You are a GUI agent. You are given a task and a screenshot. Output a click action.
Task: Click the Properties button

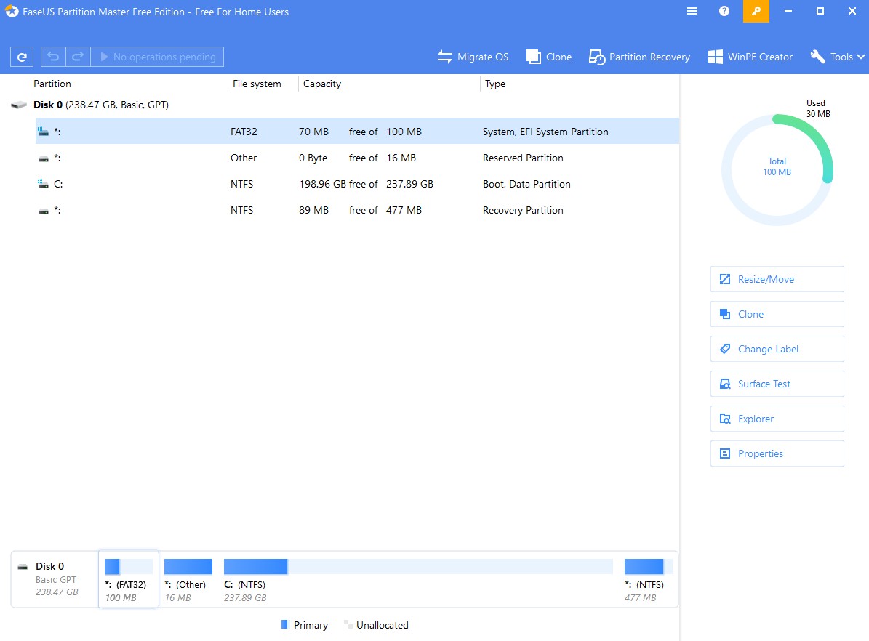[x=777, y=453]
